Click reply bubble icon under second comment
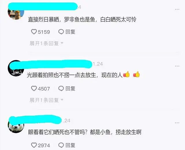 pos(61,88)
